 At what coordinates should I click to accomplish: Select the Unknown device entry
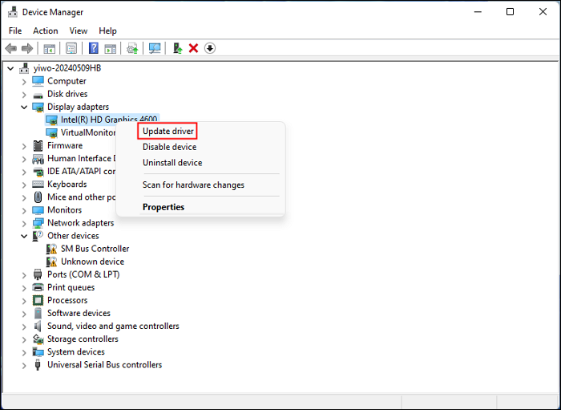pyautogui.click(x=92, y=262)
